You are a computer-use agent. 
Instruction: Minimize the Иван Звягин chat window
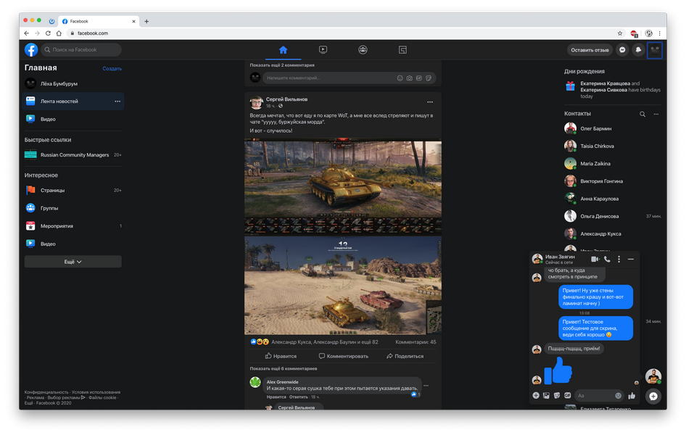(630, 260)
